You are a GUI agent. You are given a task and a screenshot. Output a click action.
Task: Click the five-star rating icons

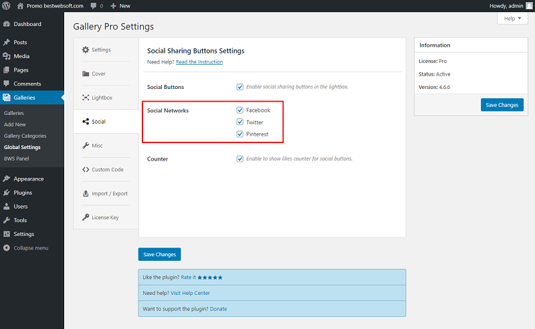pyautogui.click(x=210, y=278)
